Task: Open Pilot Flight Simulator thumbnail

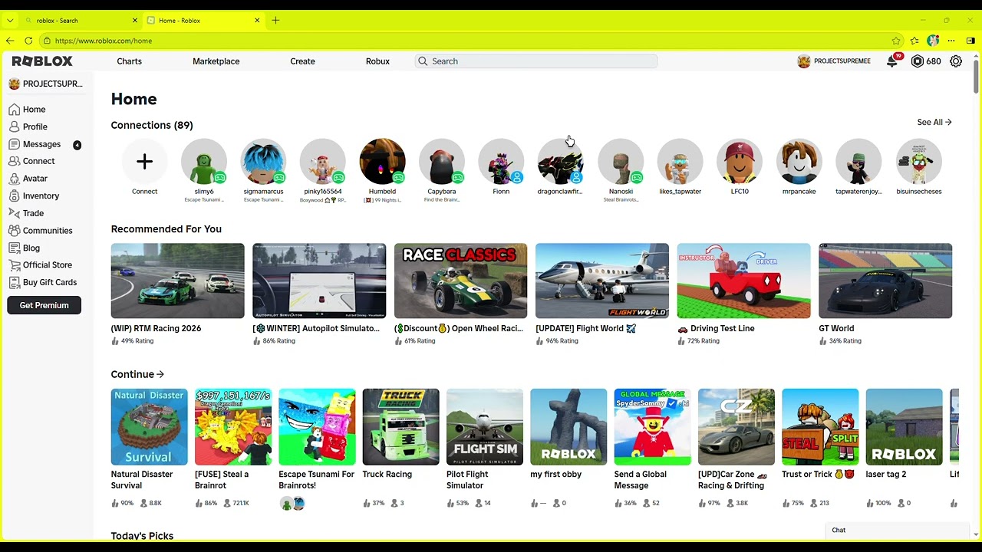Action: pos(485,427)
